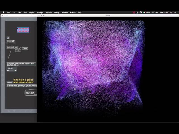Open the Object menu
Viewport: 179px width, 134px height.
pos(32,13)
